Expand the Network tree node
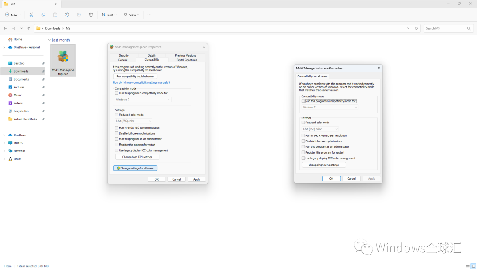 [4, 151]
